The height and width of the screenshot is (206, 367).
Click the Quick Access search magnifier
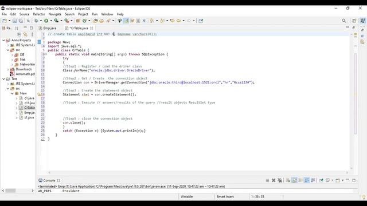344,21
